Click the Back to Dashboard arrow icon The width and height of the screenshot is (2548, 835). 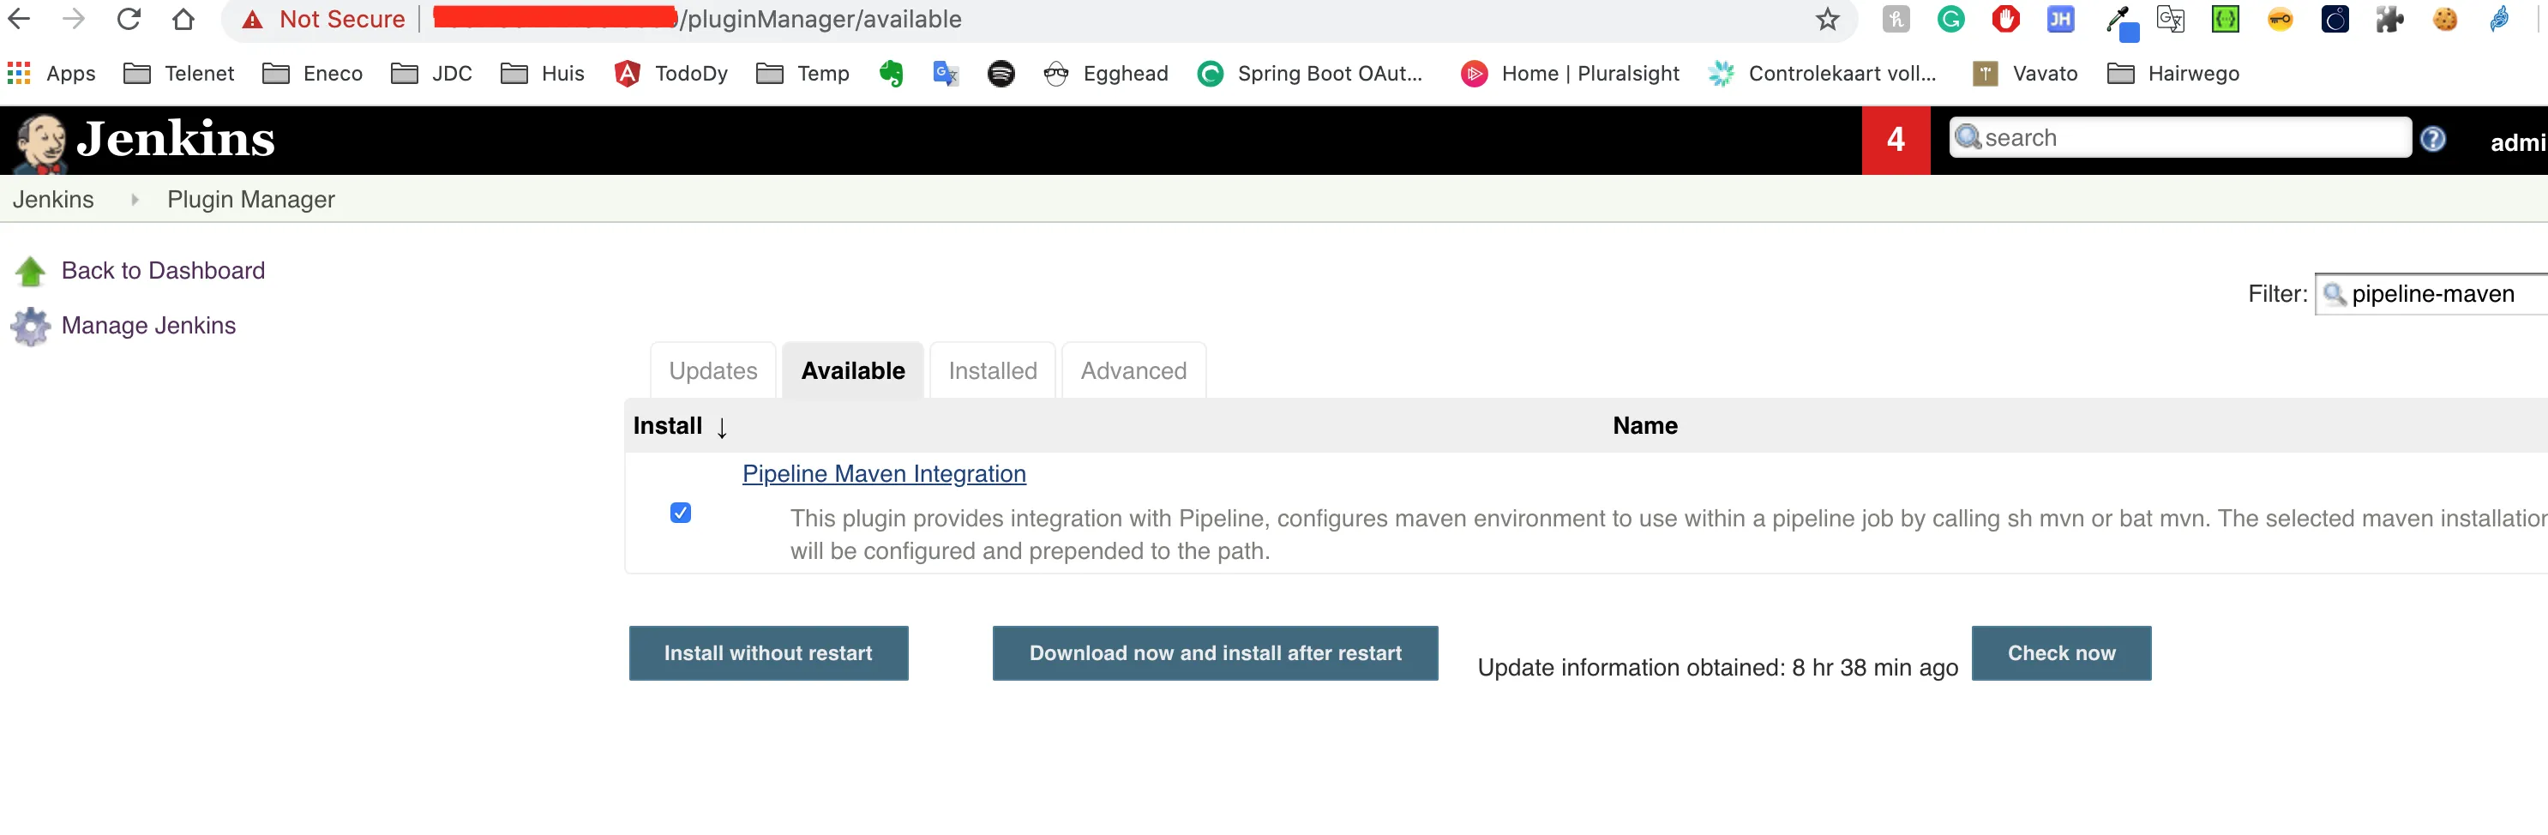(x=31, y=271)
